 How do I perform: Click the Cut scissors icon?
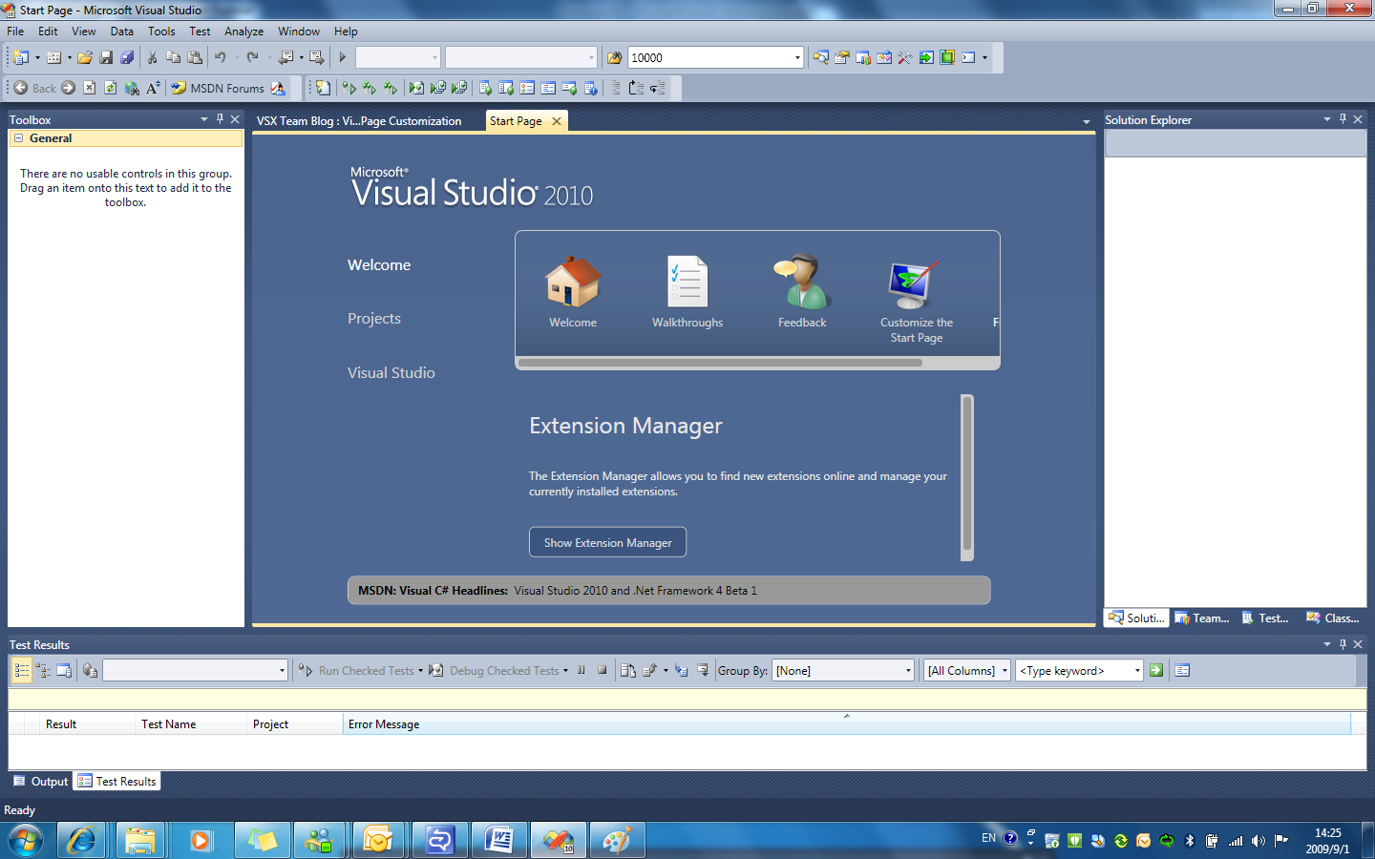(153, 57)
